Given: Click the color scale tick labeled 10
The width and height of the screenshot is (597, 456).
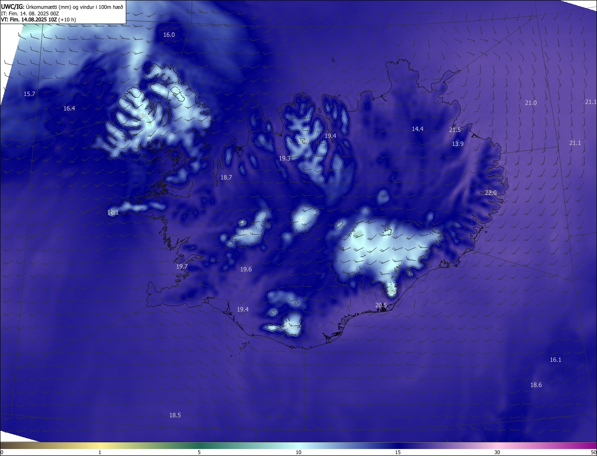Looking at the screenshot, I should tap(298, 452).
